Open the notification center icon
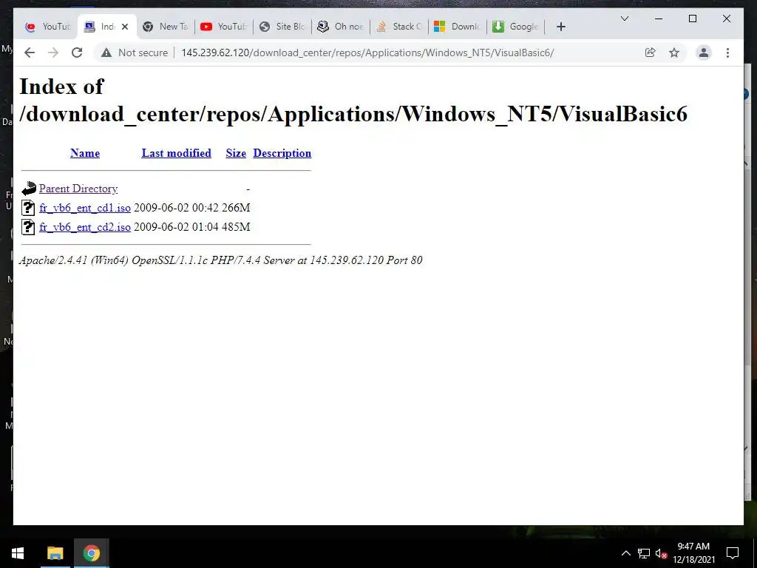This screenshot has height=568, width=757. click(x=733, y=553)
